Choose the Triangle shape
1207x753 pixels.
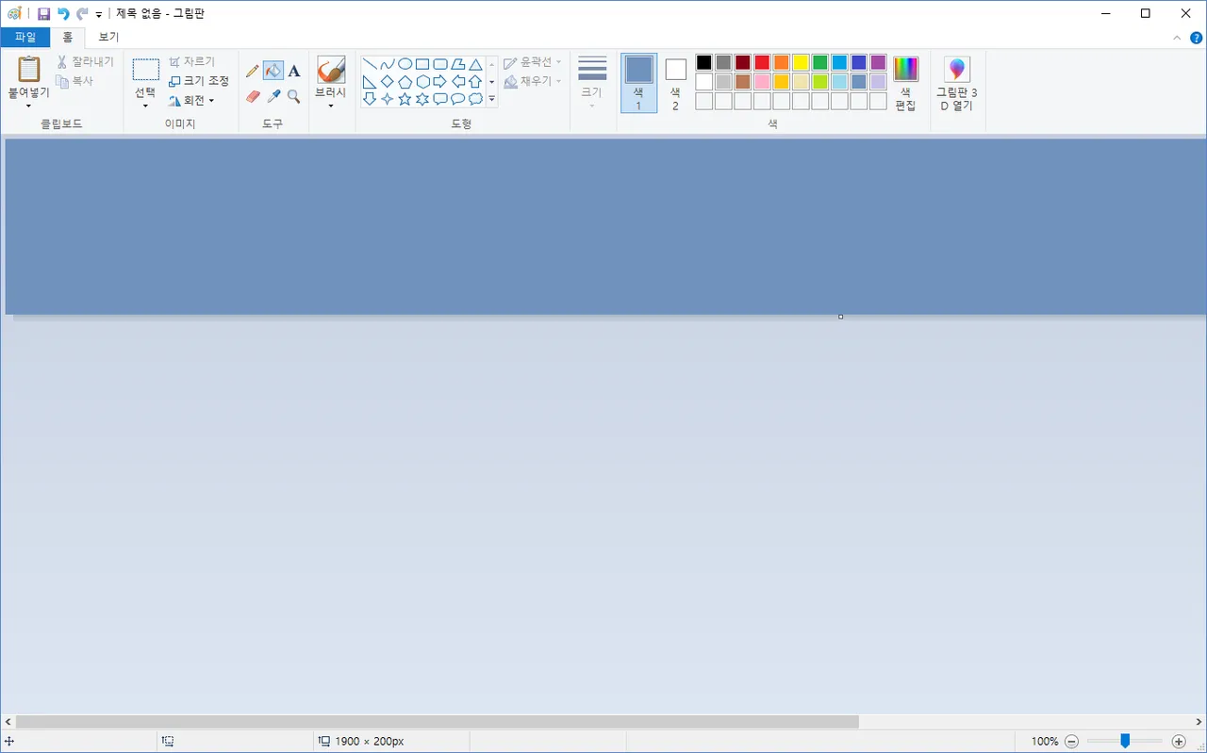click(x=476, y=64)
